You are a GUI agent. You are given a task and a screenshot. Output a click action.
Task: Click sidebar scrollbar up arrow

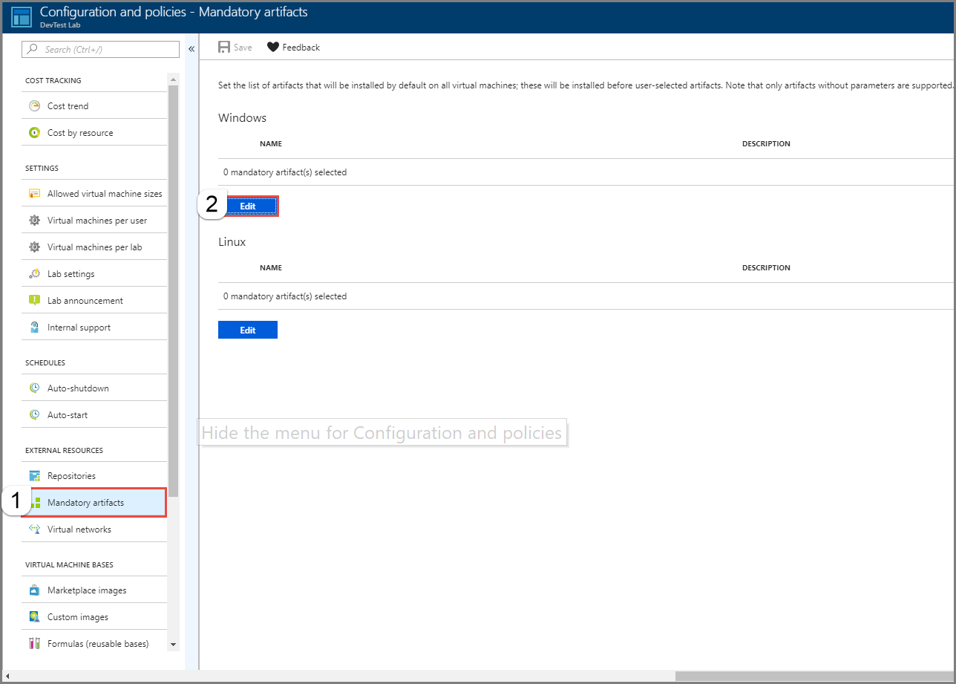[x=174, y=79]
